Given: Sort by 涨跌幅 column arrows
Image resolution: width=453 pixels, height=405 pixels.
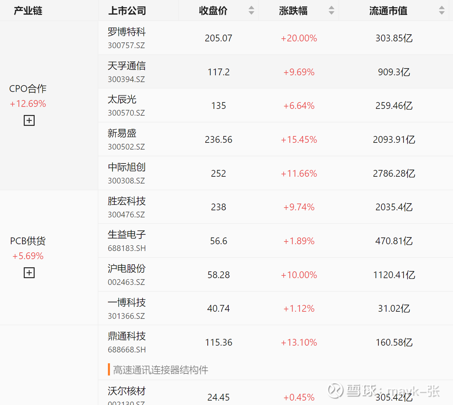Looking at the screenshot, I should click(x=332, y=11).
